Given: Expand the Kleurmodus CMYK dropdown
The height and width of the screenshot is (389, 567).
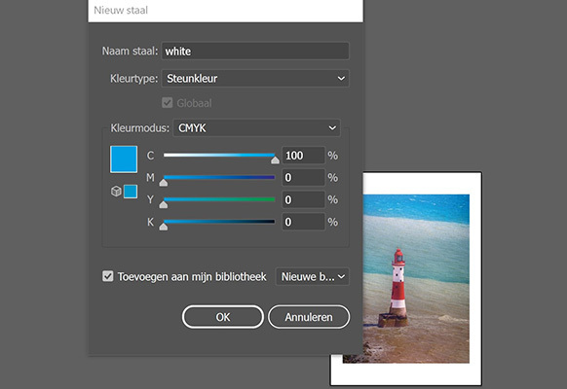Looking at the screenshot, I should 257,127.
